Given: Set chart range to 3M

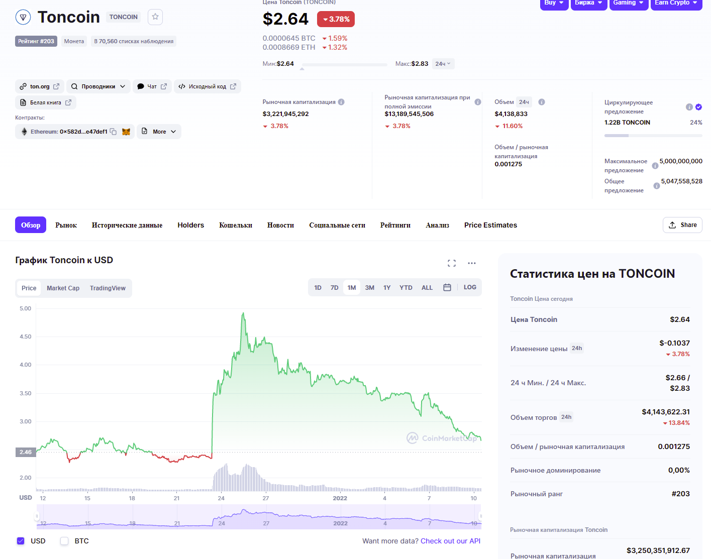Looking at the screenshot, I should [x=370, y=288].
